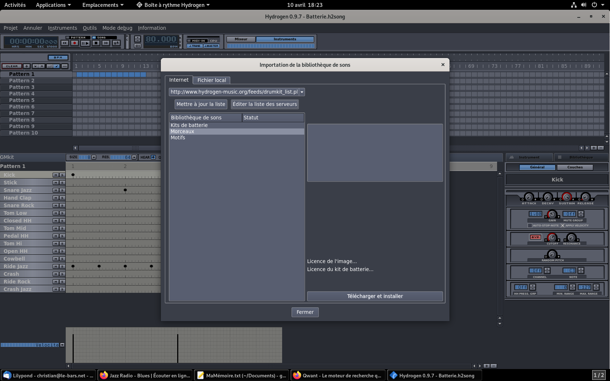Image resolution: width=610 pixels, height=381 pixels.
Task: Select the Internet tab
Action: tap(179, 80)
